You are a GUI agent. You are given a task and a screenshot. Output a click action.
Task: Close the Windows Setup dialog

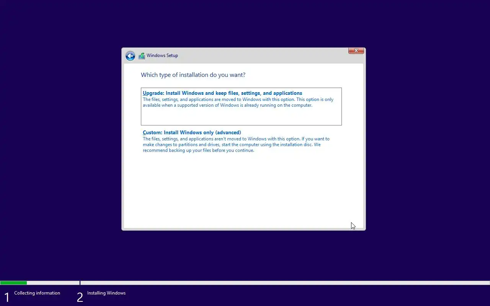[x=356, y=50]
